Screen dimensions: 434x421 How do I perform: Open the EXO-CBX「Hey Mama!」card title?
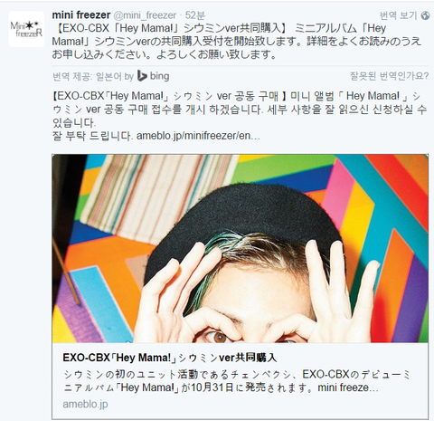[x=170, y=358]
